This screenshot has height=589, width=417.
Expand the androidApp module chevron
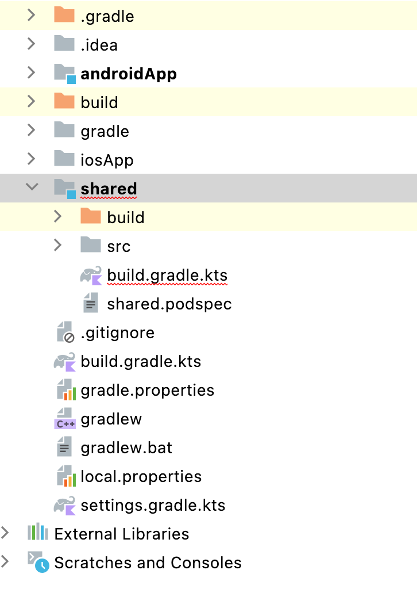[32, 72]
